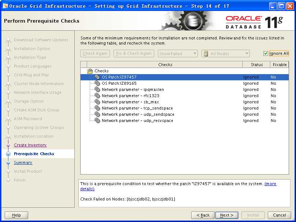This screenshot has width=296, height=222.
Task: Select row OS Patch:IZ97457
Action: pos(184,77)
